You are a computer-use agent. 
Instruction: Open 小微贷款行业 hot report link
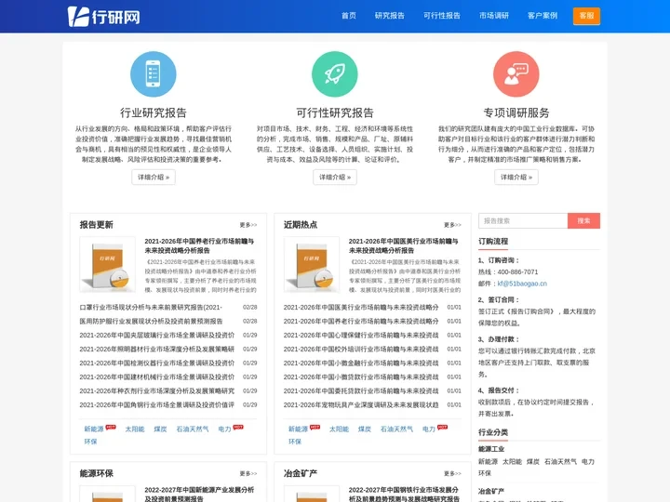[361, 376]
